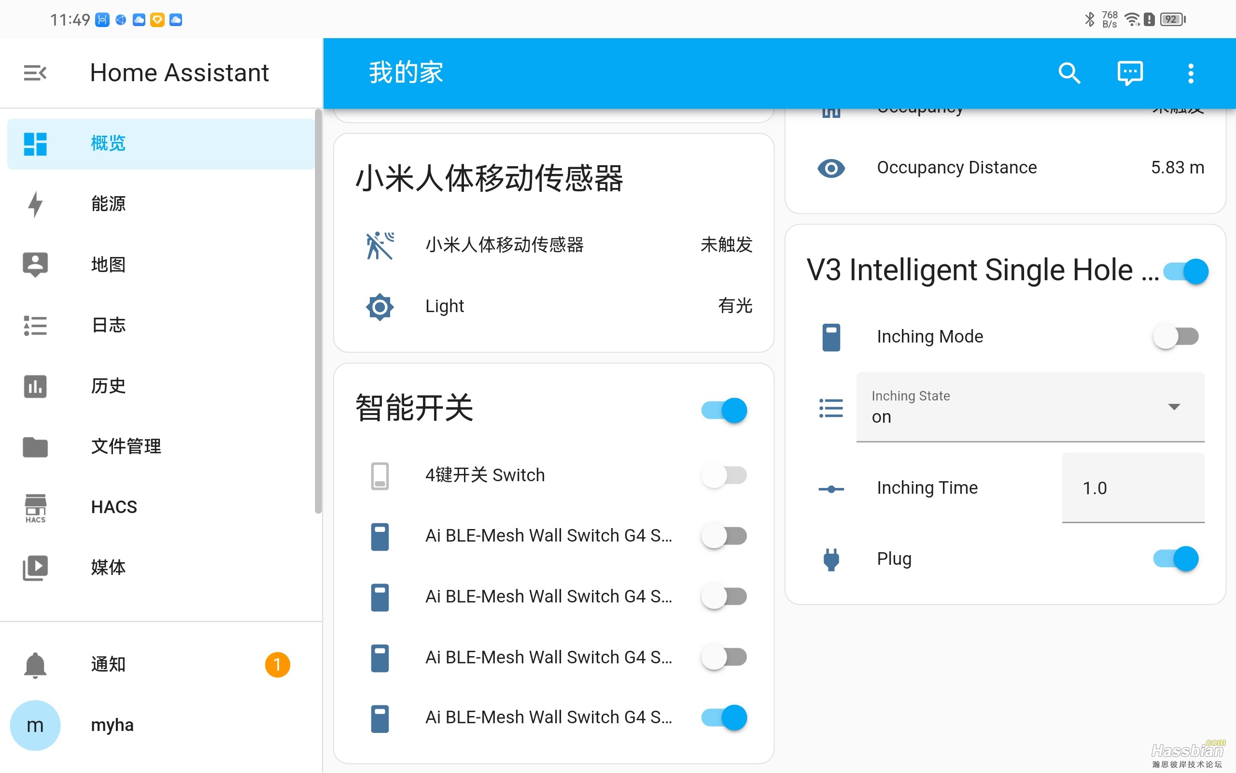Click the Occupancy Distance eye icon
Viewport: 1236px width, 773px height.
coord(831,168)
